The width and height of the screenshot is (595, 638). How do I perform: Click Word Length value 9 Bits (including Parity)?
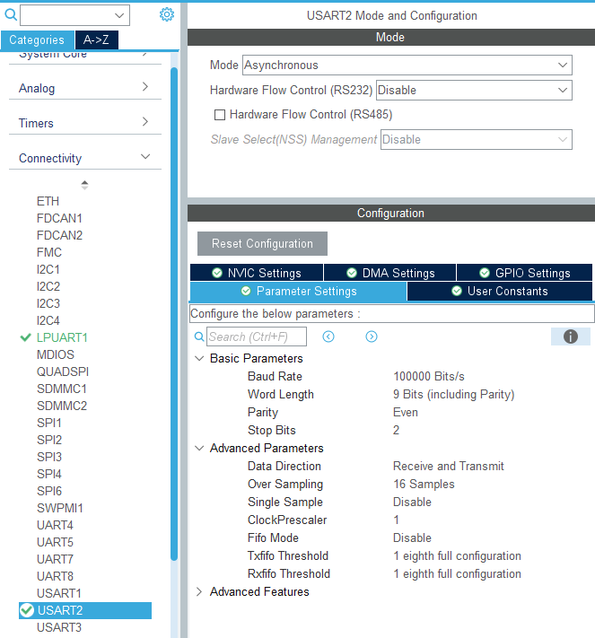(x=453, y=394)
